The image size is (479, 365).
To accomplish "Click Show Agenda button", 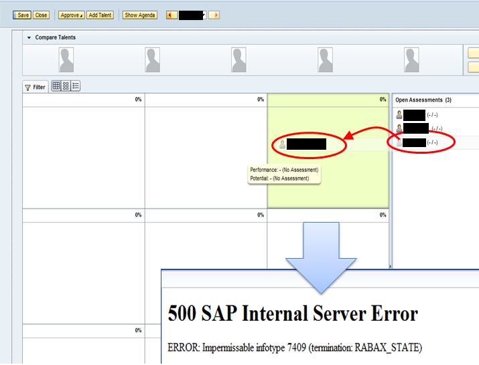I will [139, 15].
